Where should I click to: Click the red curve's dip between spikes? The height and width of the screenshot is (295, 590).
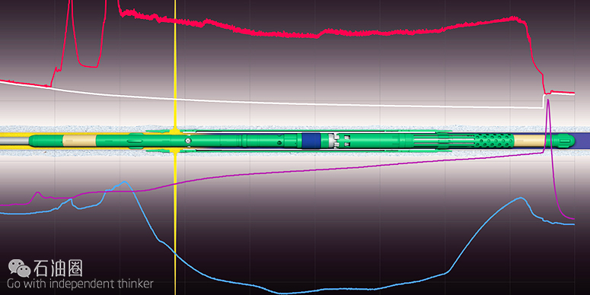click(x=88, y=65)
